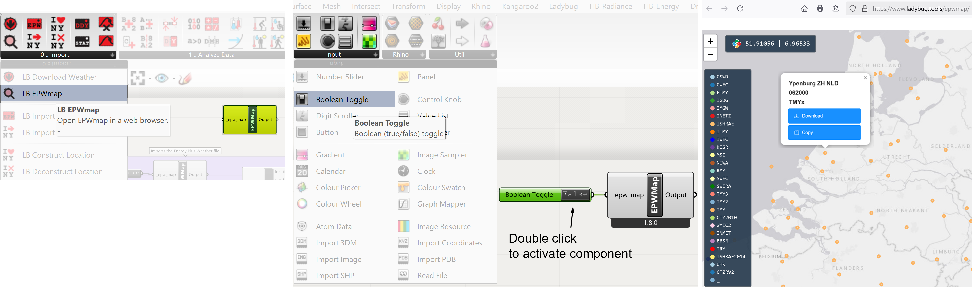The width and height of the screenshot is (972, 287).
Task: Enable the False state on toggle
Action: (x=573, y=194)
